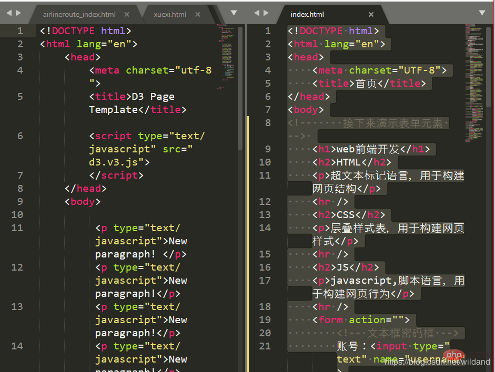The image size is (495, 372).
Task: Select the airlineroute_index.html tab
Action: (x=79, y=15)
